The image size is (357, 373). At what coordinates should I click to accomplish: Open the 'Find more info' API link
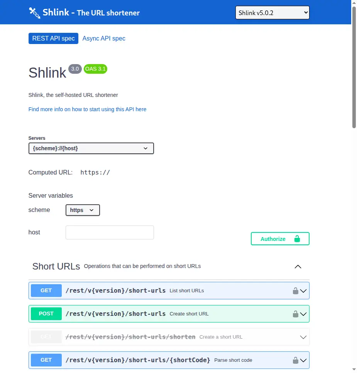coord(87,109)
